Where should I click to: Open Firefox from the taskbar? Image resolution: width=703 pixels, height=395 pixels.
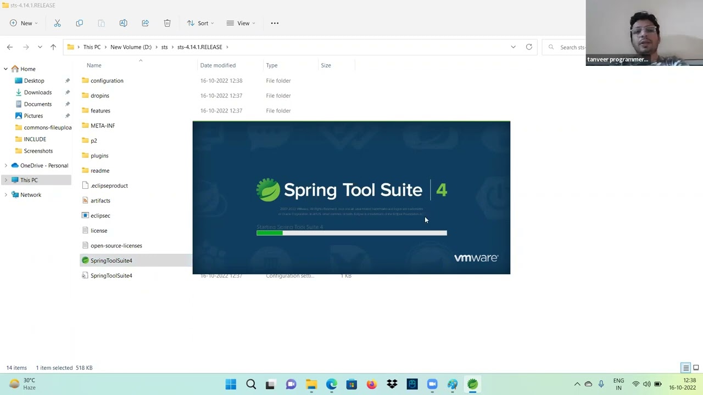[x=372, y=384]
